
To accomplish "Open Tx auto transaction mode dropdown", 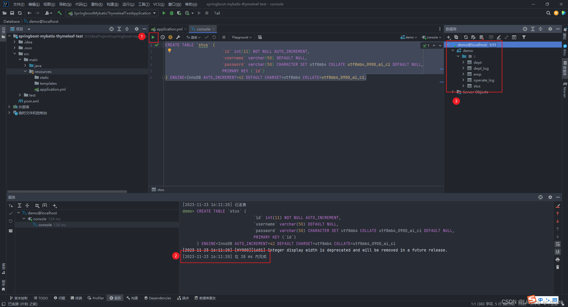I will point(193,37).
